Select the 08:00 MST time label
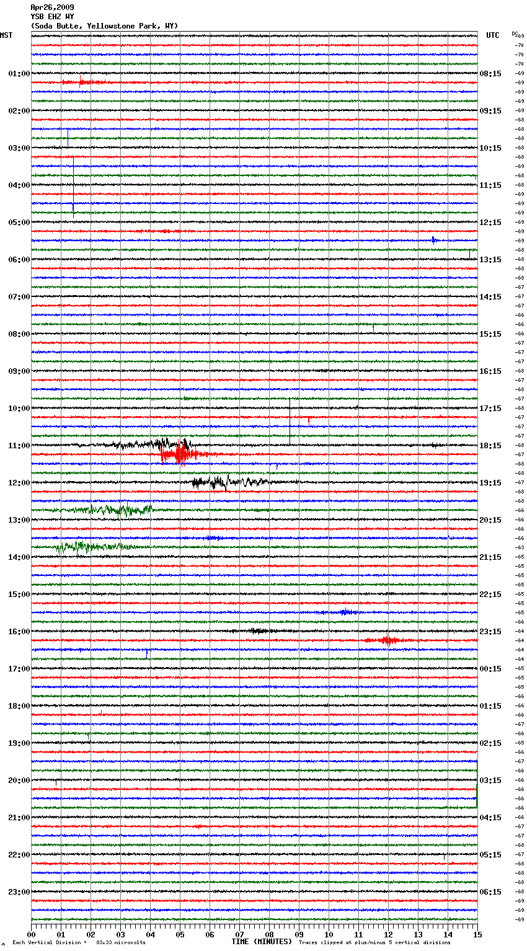This screenshot has height=951, width=527. [x=19, y=334]
